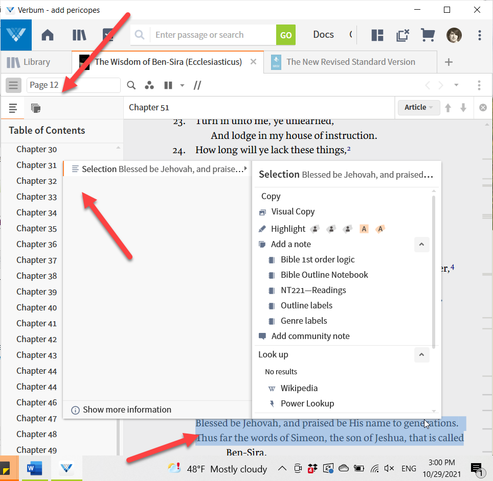Click the ENG language indicator
Image resolution: width=493 pixels, height=481 pixels.
click(x=409, y=469)
